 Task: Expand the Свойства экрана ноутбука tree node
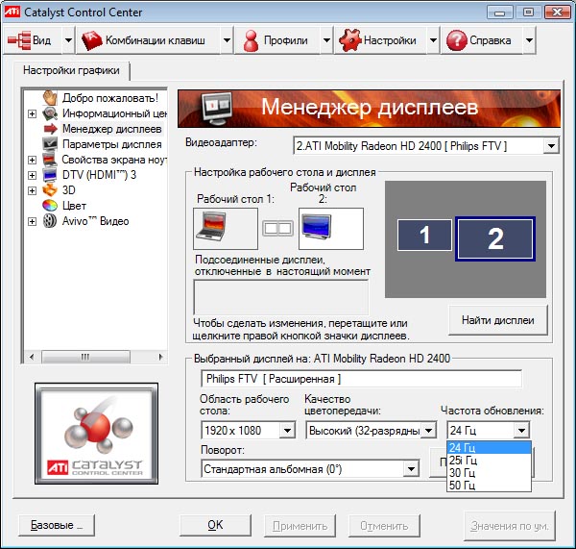(33, 160)
